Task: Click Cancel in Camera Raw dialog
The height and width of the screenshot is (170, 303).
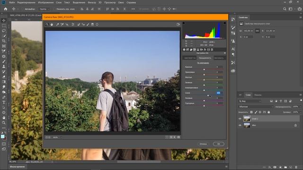Action: (203, 144)
